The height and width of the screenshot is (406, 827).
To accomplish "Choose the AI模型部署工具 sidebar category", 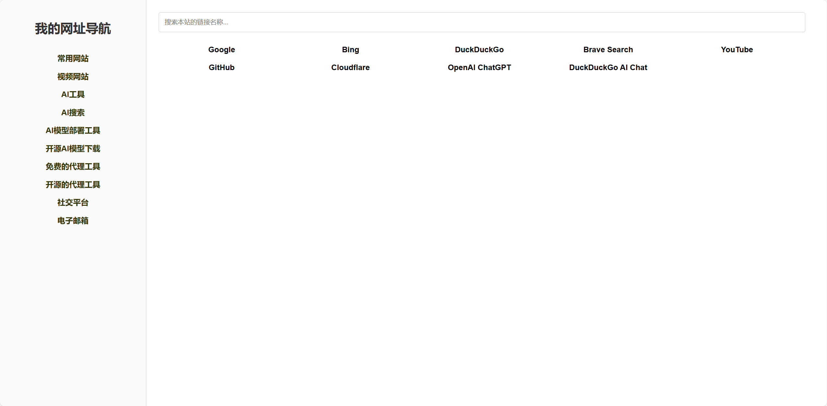I will (x=73, y=130).
